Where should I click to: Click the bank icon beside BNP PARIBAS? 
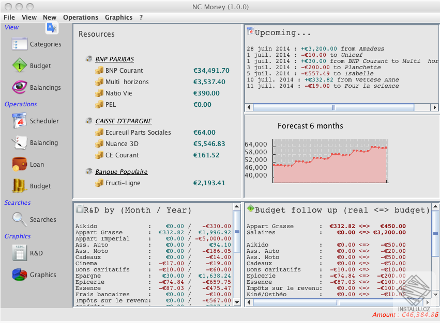tap(89, 58)
